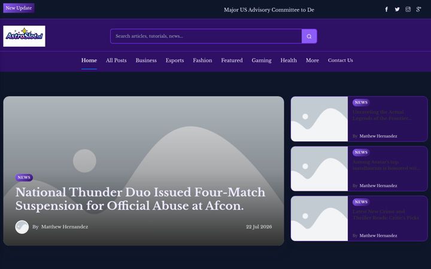The width and height of the screenshot is (431, 269).
Task: Open the All Posts nav item
Action: point(116,60)
